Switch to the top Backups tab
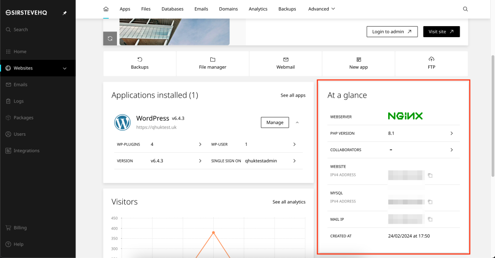 coord(287,9)
